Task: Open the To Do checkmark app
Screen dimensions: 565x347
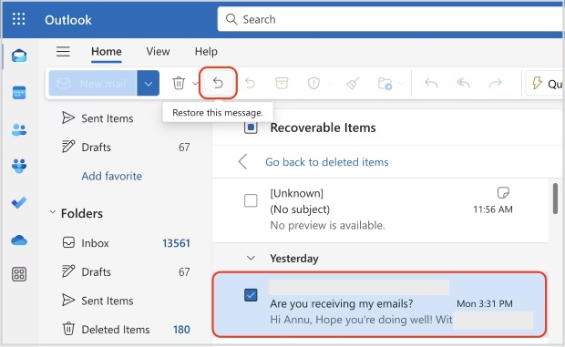Action: [19, 203]
